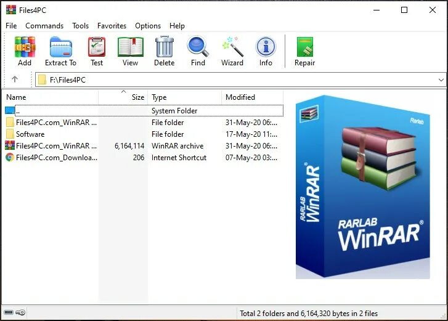Select the Files4PC.com_Downloa... shortcut name

click(57, 157)
